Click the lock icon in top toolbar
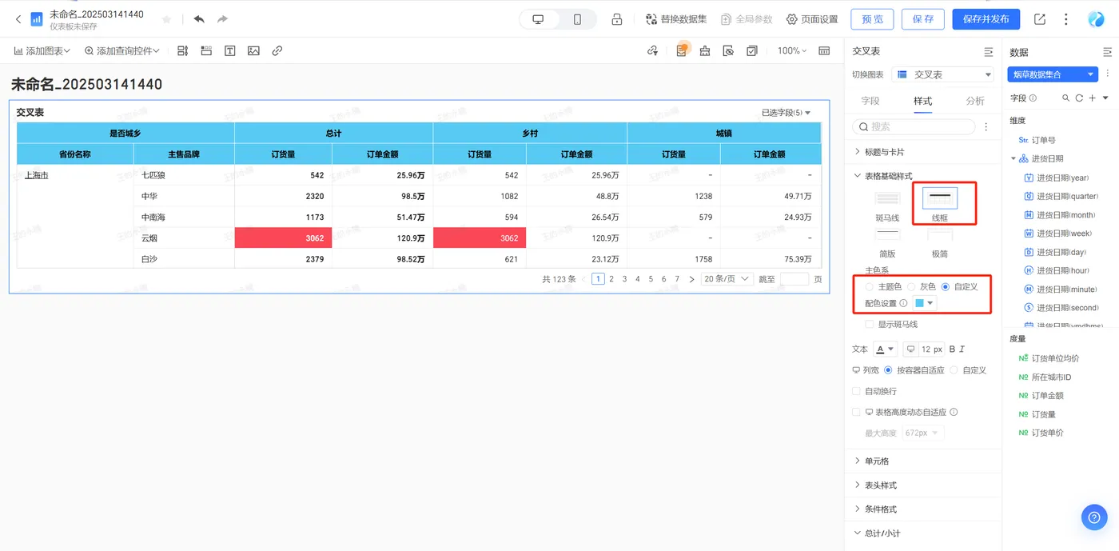Image resolution: width=1119 pixels, height=551 pixels. point(617,19)
